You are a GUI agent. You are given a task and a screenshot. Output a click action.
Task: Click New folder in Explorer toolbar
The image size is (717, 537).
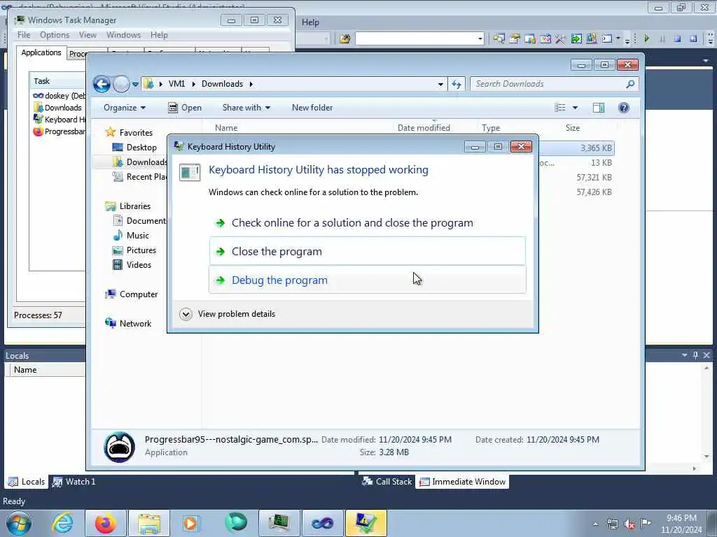pos(312,108)
